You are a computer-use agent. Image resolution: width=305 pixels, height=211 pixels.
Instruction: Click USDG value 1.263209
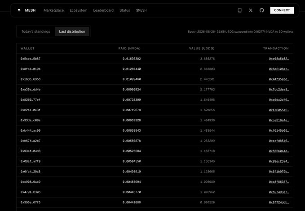(x=208, y=141)
